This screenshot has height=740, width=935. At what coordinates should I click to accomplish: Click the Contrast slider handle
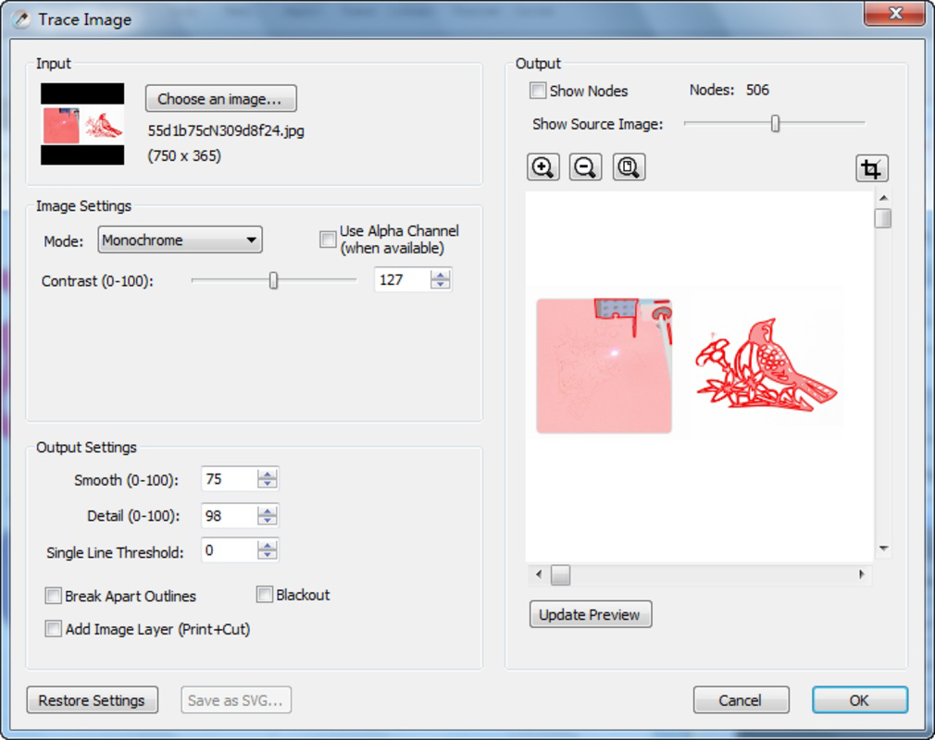click(273, 280)
